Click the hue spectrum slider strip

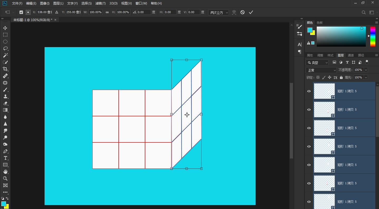click(x=373, y=36)
